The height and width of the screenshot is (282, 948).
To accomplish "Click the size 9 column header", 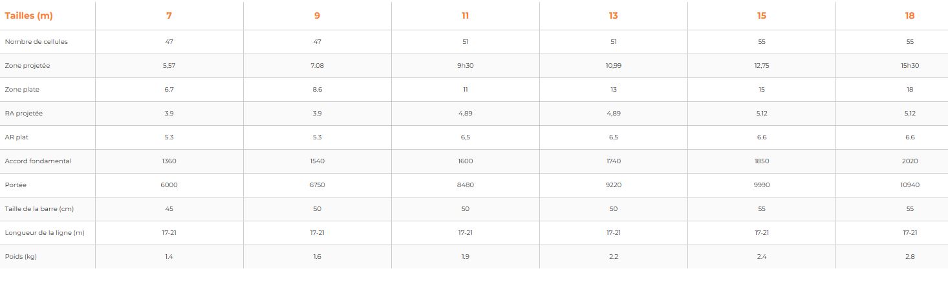I will [x=317, y=16].
